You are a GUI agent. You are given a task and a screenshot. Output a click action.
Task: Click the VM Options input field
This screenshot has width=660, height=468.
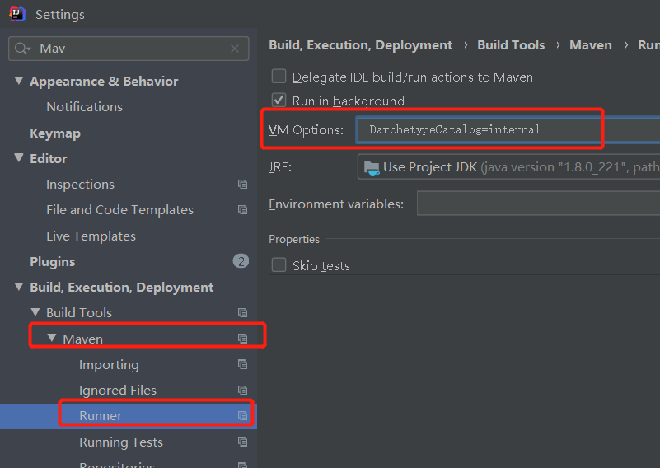click(508, 129)
